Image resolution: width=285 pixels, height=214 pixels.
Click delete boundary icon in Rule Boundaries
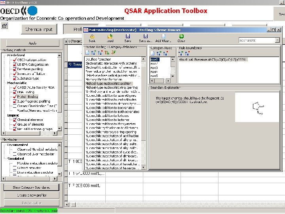point(187,53)
